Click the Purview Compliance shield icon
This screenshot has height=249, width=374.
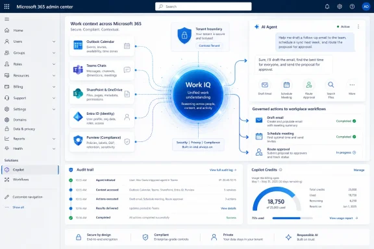78,141
